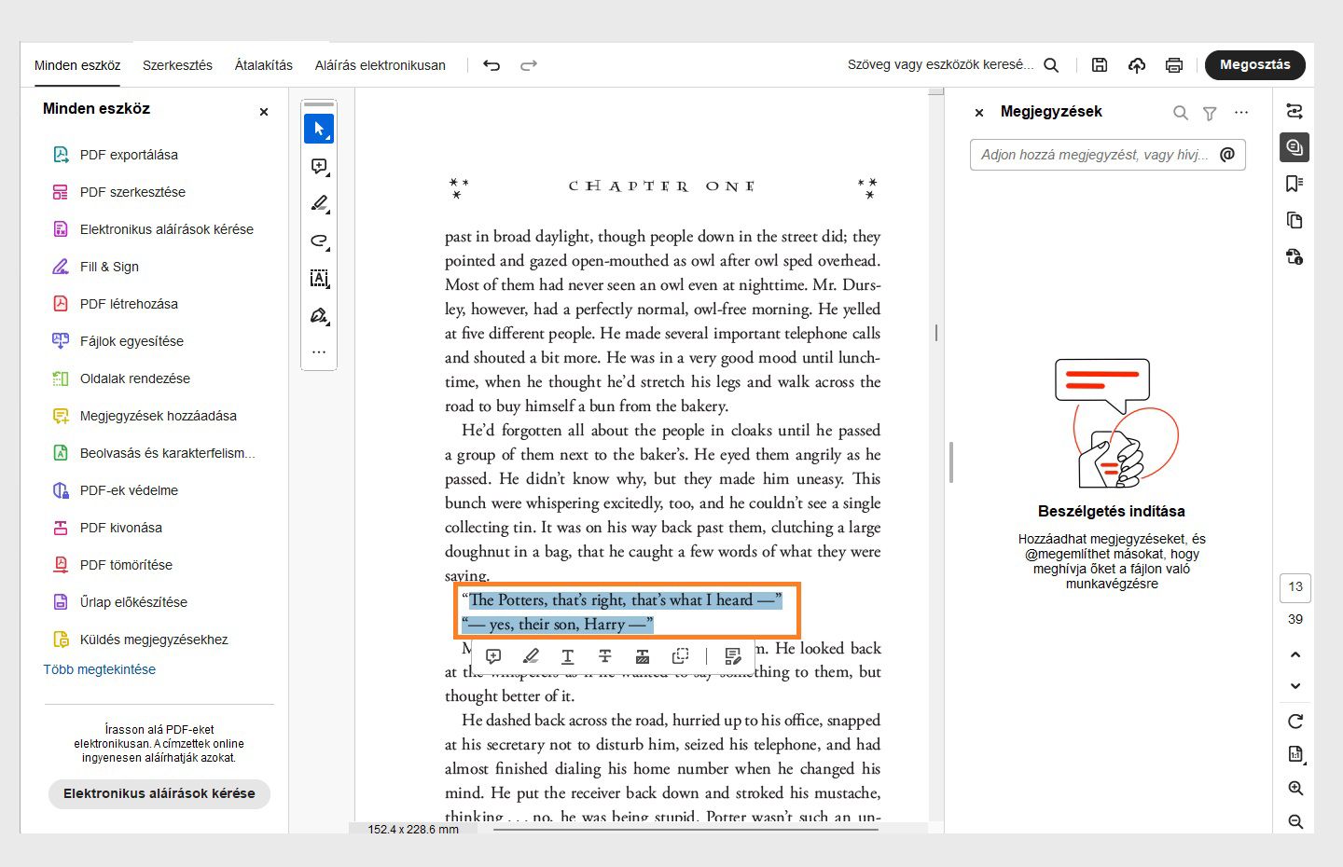The height and width of the screenshot is (867, 1343).
Task: Go to the previous page with up chevron
Action: (x=1295, y=654)
